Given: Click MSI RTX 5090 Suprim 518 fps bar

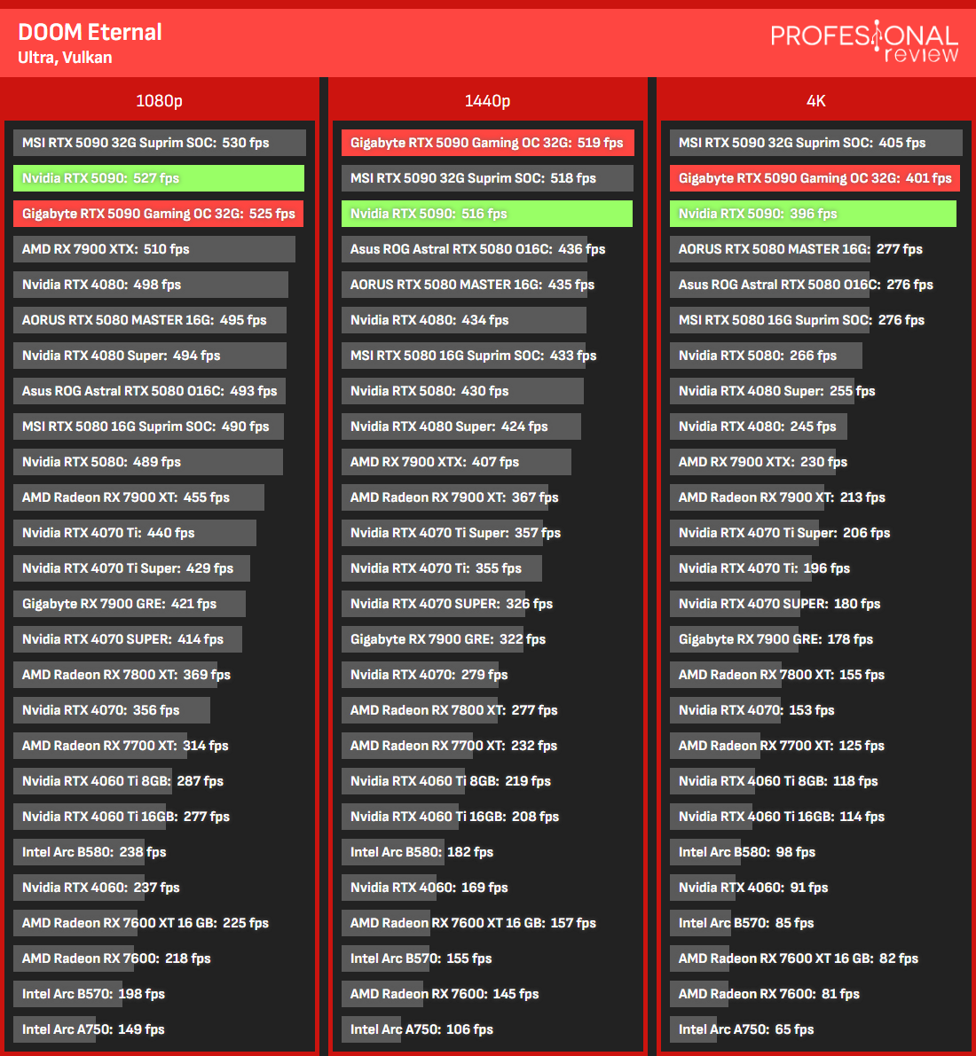Looking at the screenshot, I should [x=487, y=178].
